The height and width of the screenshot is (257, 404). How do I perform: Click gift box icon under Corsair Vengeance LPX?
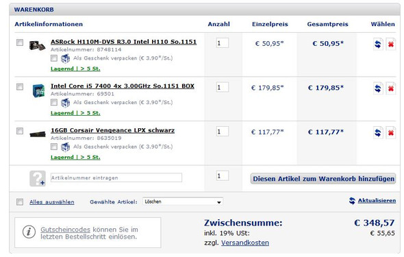65,147
